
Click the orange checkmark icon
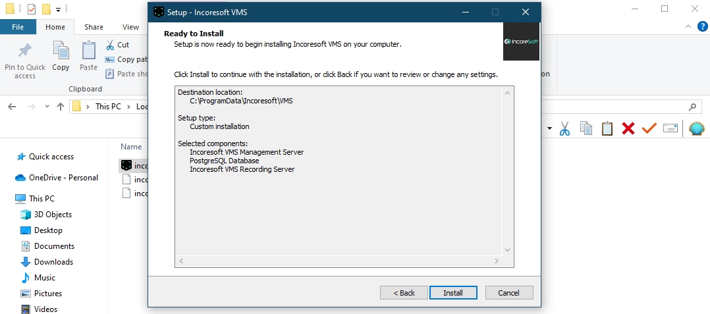tap(649, 128)
